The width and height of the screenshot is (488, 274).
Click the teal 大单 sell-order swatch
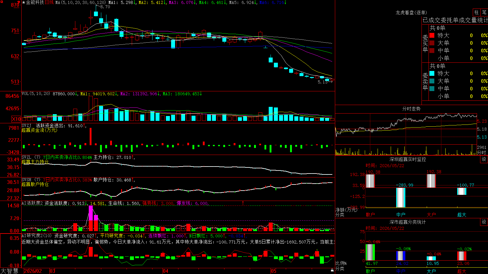(x=432, y=81)
